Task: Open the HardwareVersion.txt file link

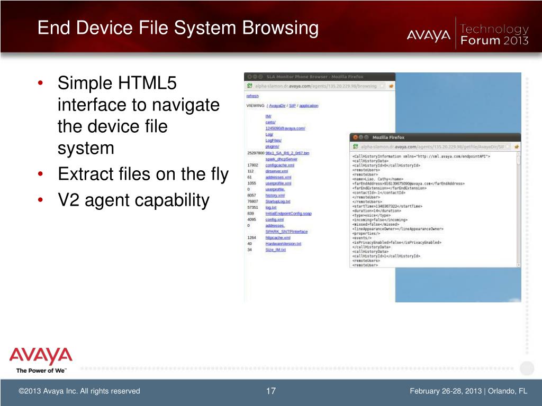Action: 284,244
